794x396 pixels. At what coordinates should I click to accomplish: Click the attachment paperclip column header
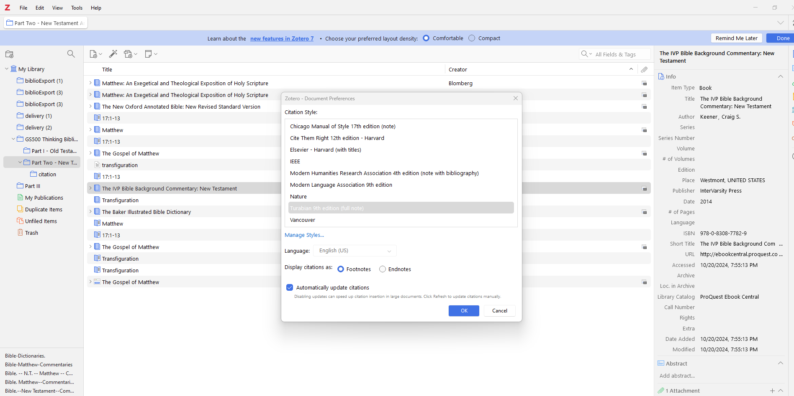pyautogui.click(x=644, y=69)
